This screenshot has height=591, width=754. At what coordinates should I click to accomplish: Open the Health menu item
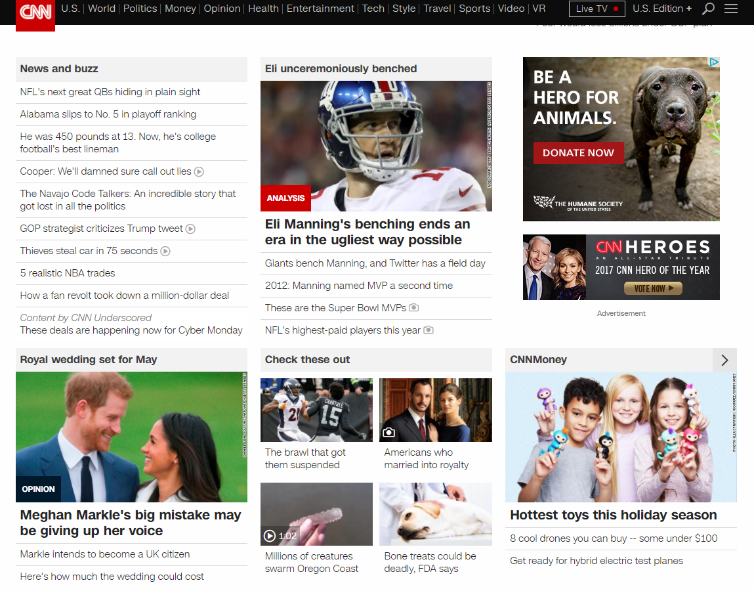coord(264,9)
